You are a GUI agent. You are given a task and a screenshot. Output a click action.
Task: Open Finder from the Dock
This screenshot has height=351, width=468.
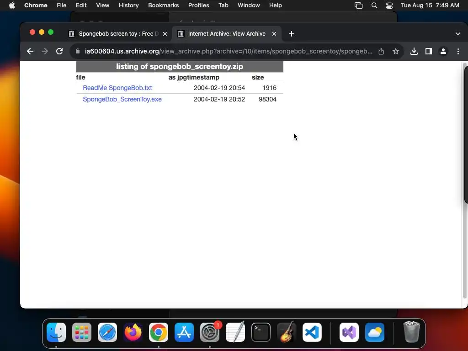click(56, 332)
